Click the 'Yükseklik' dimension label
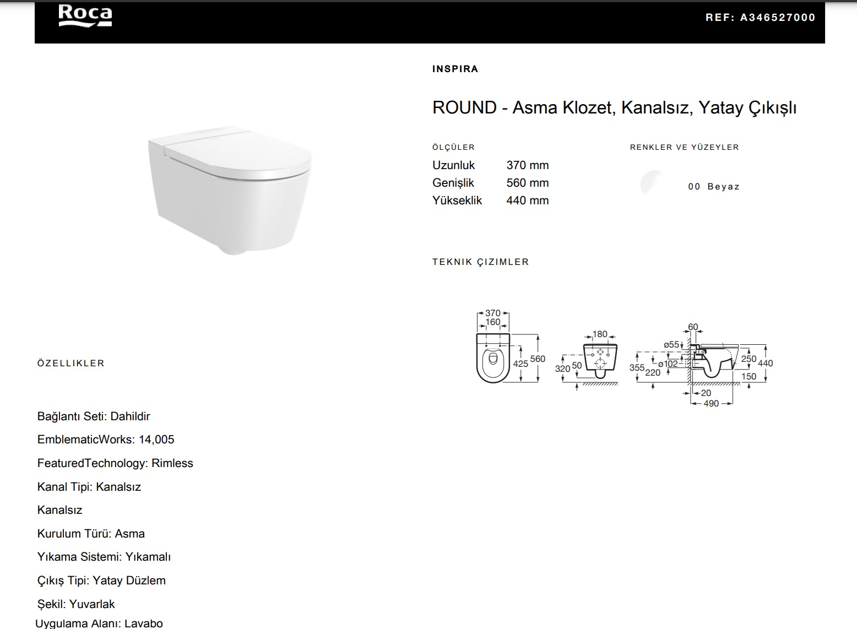Viewport: 857px width, 629px height. (x=457, y=200)
